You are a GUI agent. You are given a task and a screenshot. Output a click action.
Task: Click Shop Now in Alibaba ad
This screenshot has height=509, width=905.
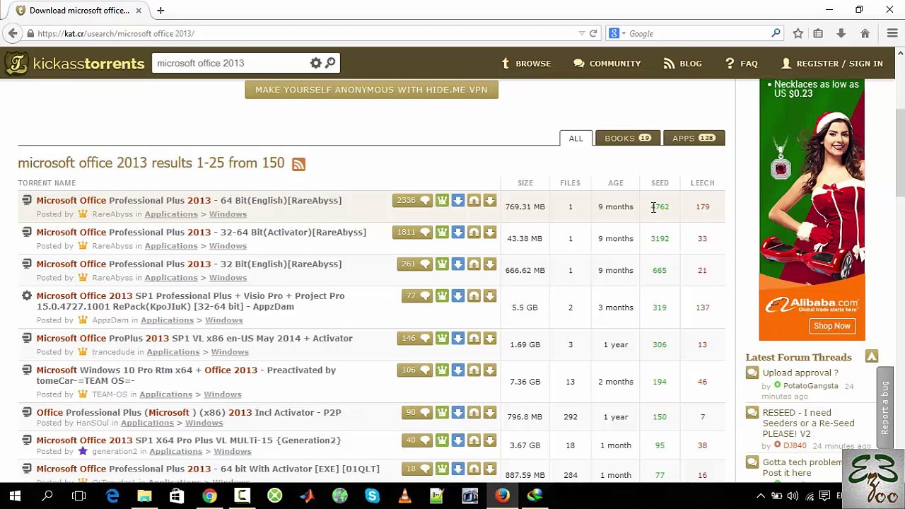pos(831,326)
